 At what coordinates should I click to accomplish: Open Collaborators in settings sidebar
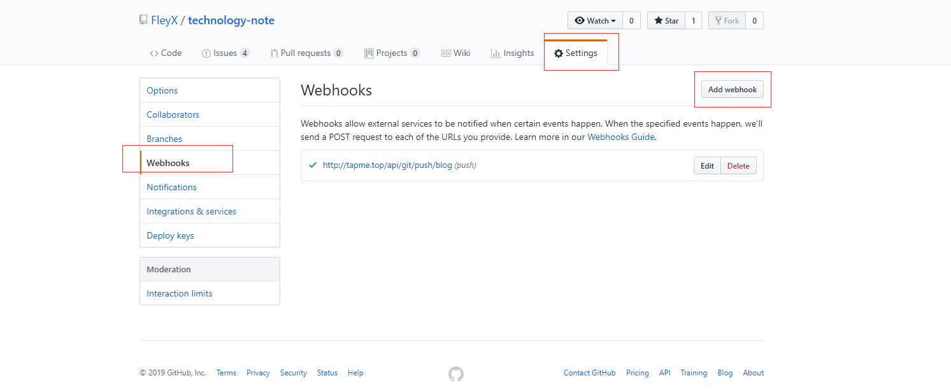[210, 115]
